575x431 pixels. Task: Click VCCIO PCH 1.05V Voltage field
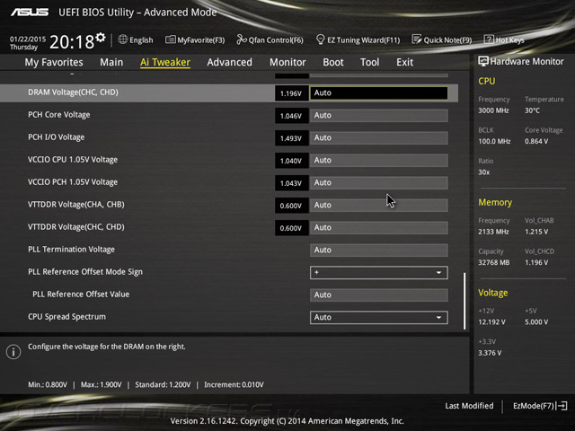(379, 183)
